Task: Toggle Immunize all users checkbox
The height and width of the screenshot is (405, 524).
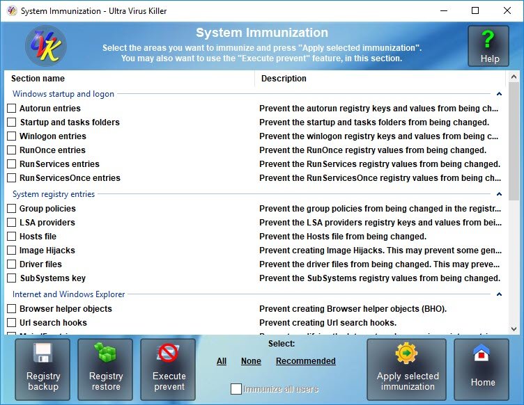Action: coord(236,389)
